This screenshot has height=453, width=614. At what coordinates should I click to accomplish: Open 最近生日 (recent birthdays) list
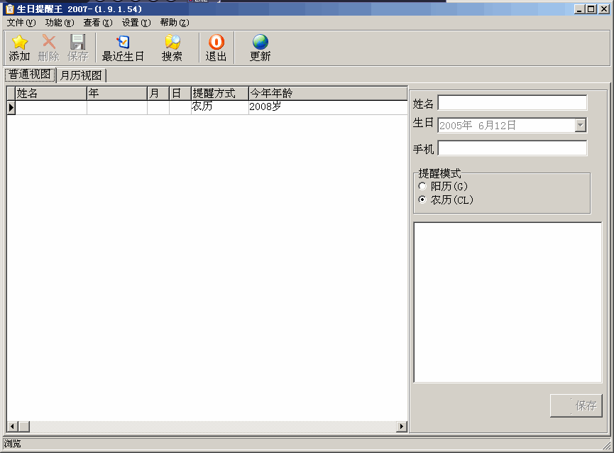pos(123,43)
